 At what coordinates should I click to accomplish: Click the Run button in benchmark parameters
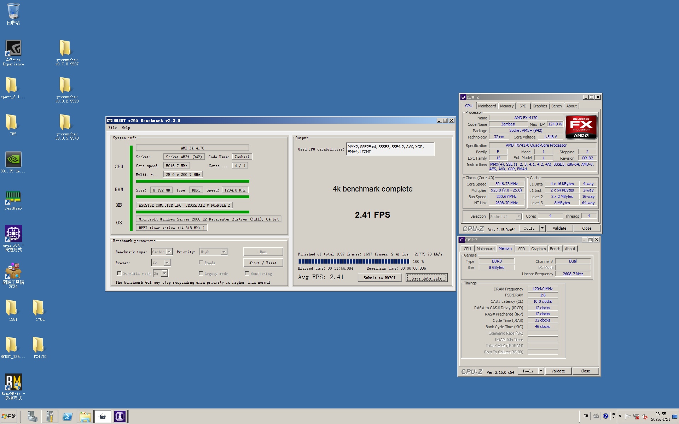263,252
